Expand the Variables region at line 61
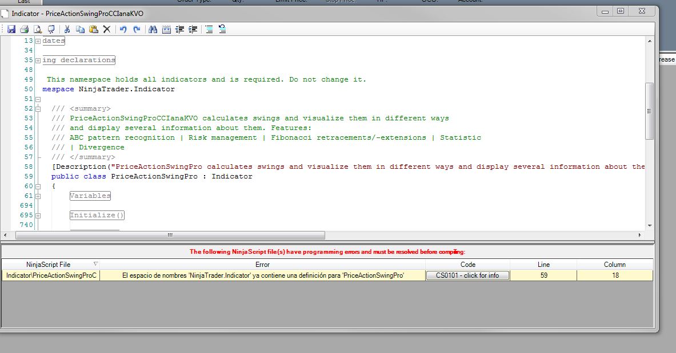Image resolution: width=676 pixels, height=353 pixels. (x=38, y=196)
